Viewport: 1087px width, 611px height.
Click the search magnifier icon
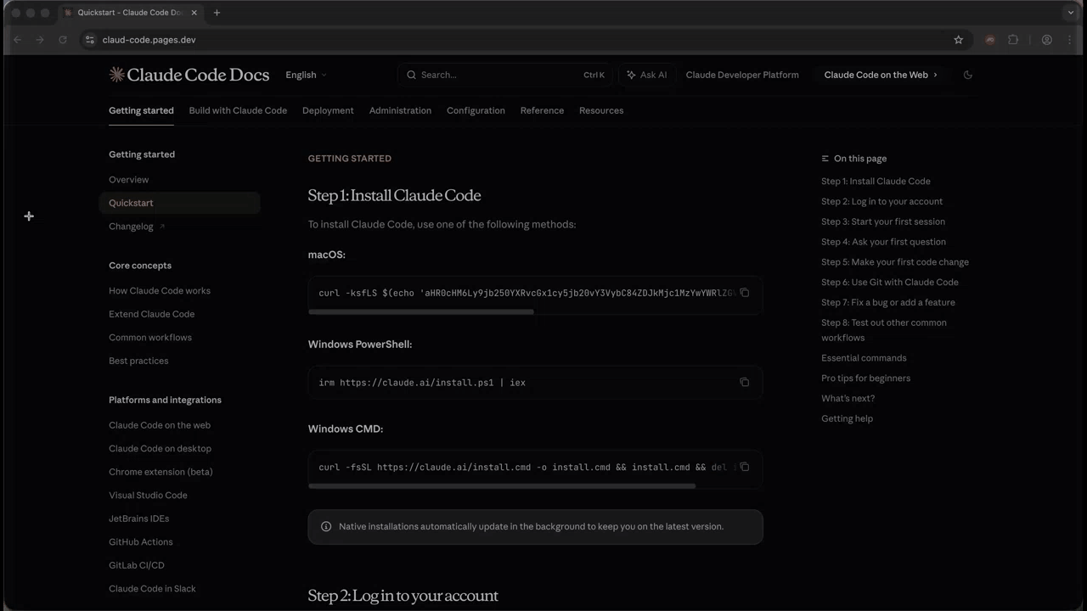[412, 75]
